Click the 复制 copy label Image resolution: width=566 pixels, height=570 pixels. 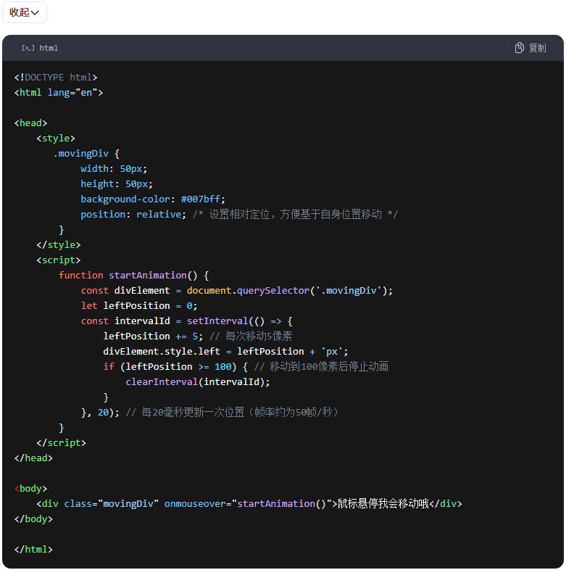537,48
